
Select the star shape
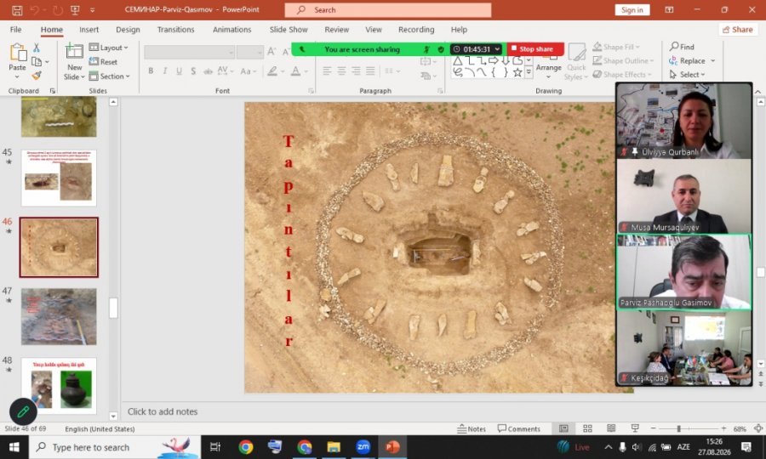point(517,72)
